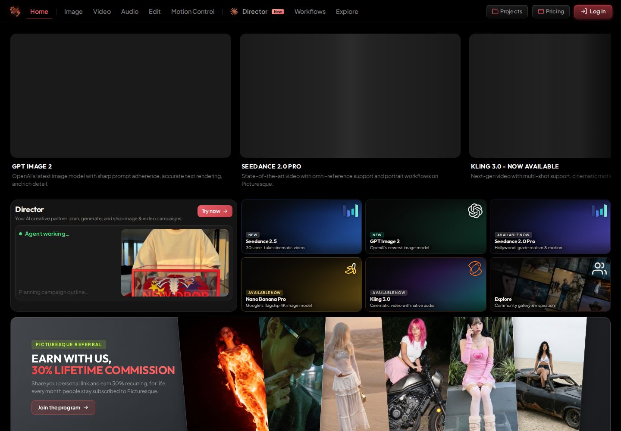Open the Audio navigation item

(130, 12)
